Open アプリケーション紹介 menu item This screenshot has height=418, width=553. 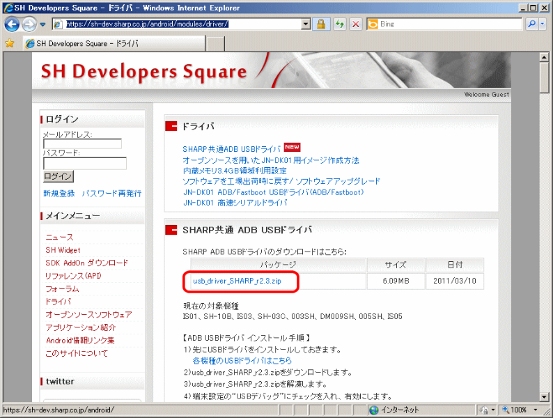tap(80, 327)
